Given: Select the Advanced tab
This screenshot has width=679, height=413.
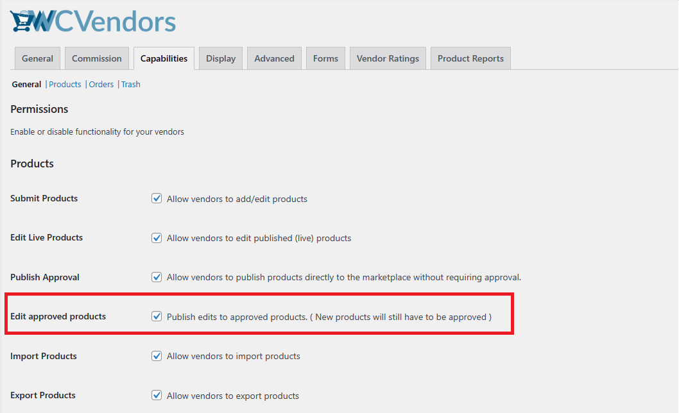Looking at the screenshot, I should click(274, 58).
